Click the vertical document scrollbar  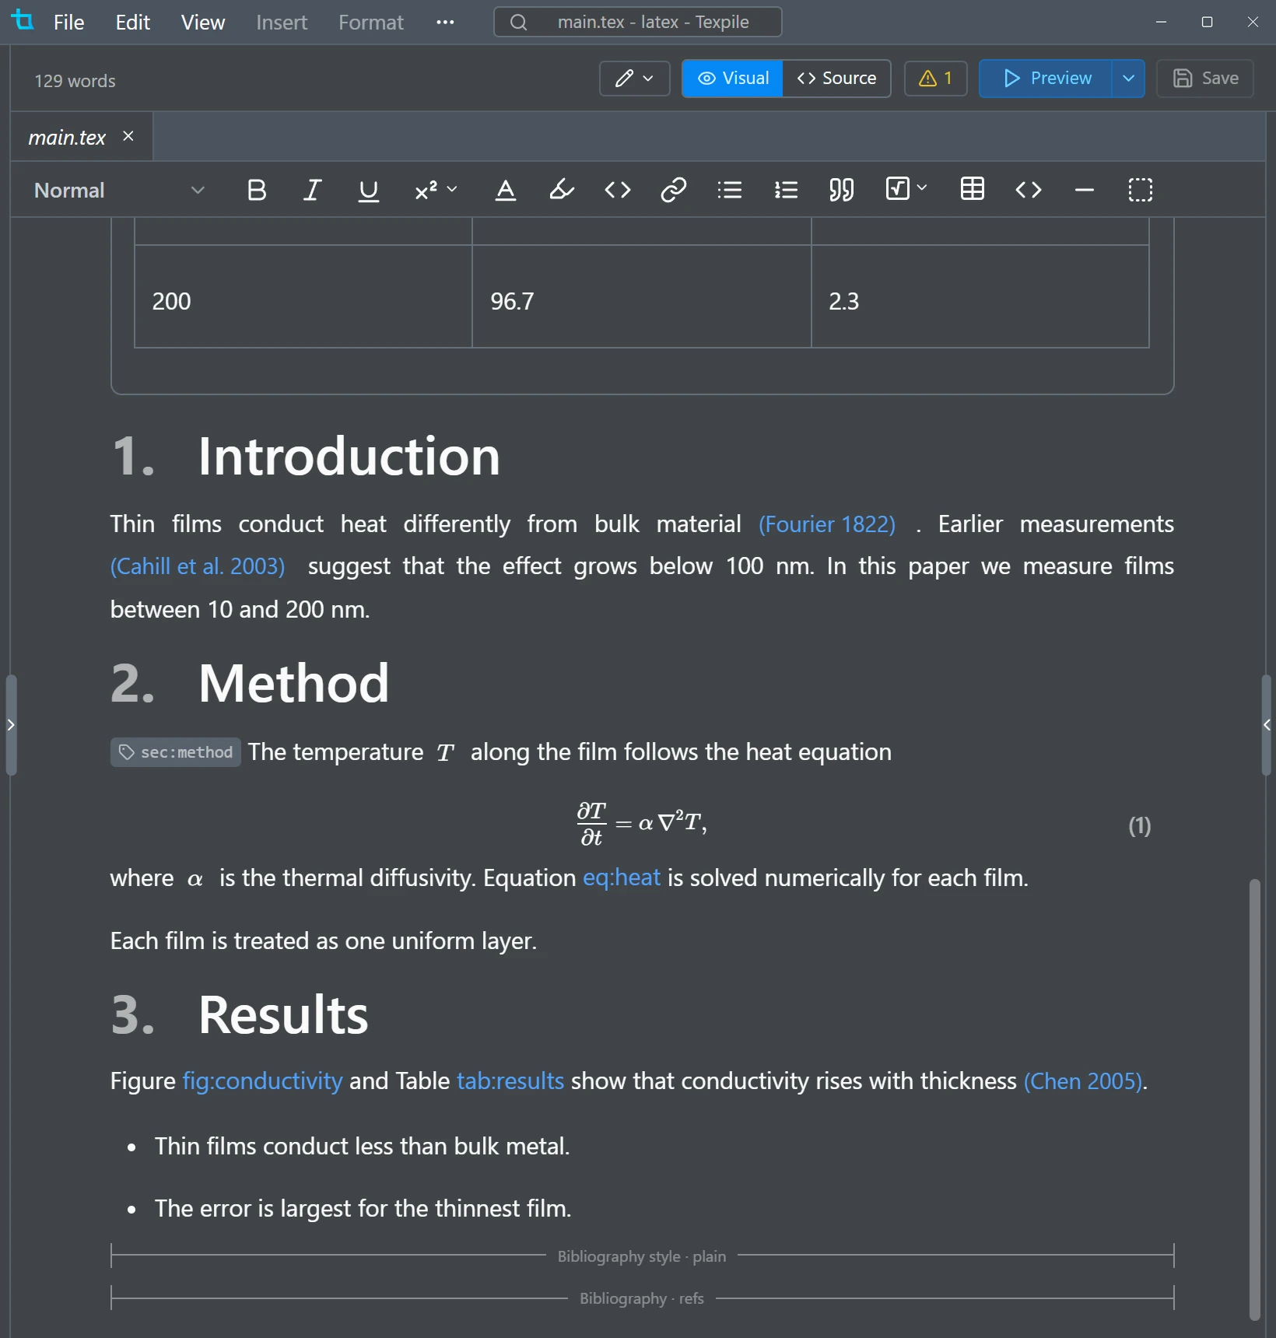click(x=1254, y=1099)
